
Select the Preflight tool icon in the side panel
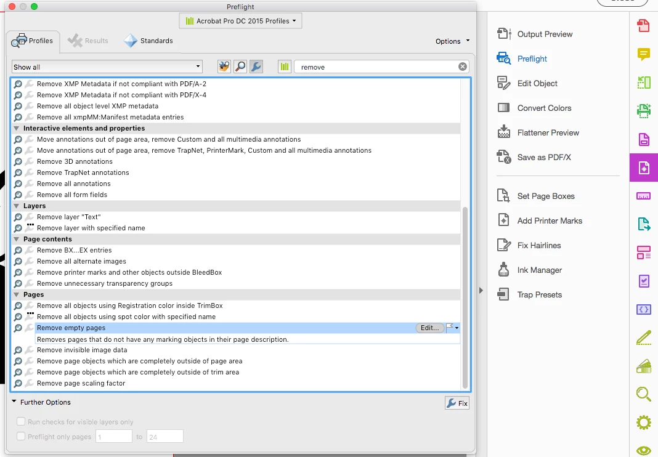[503, 59]
